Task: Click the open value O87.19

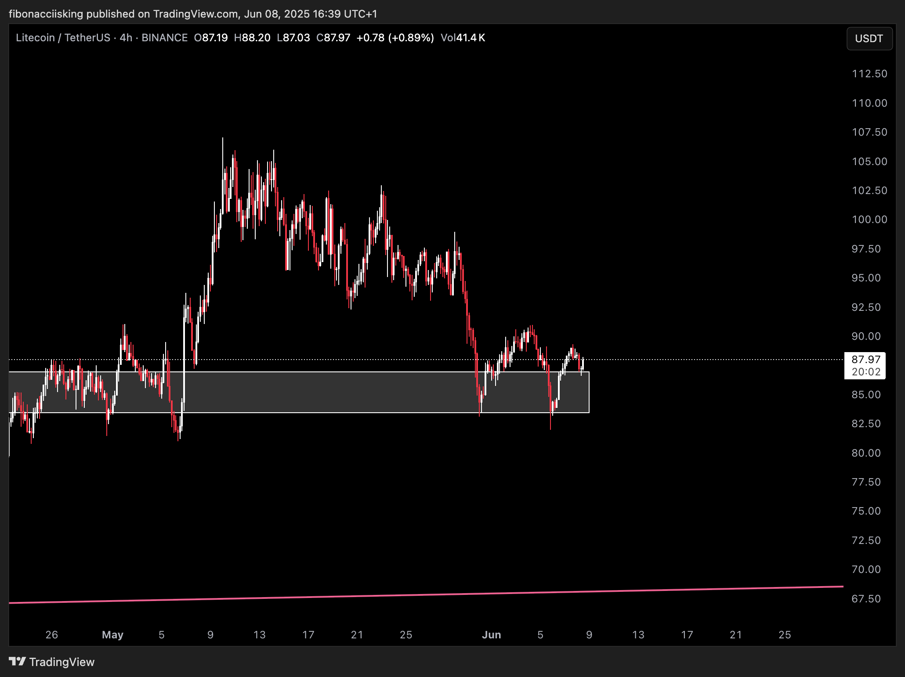Action: (x=211, y=38)
